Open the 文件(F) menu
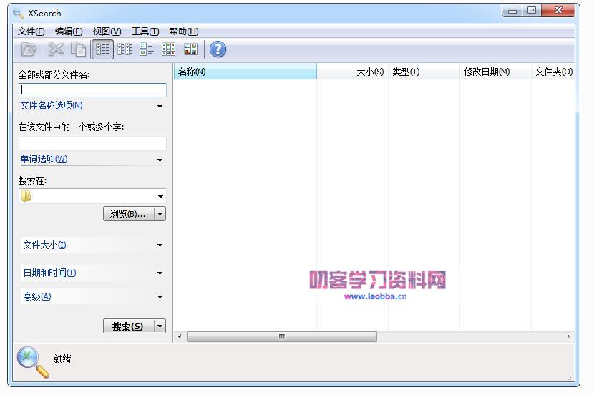The image size is (594, 395). [x=31, y=31]
